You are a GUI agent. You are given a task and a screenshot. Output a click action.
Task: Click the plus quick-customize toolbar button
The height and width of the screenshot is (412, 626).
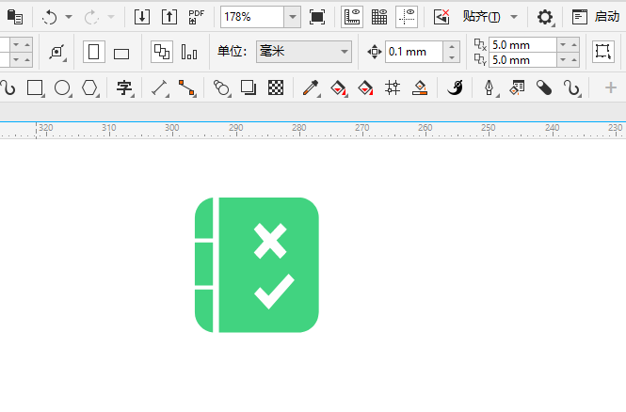point(611,87)
